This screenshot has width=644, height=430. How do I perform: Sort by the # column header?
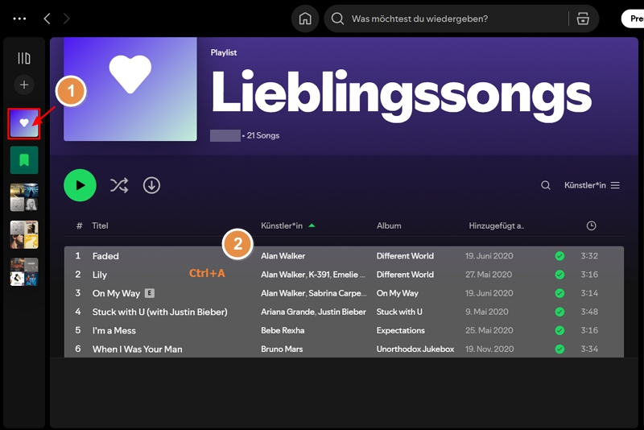click(79, 225)
